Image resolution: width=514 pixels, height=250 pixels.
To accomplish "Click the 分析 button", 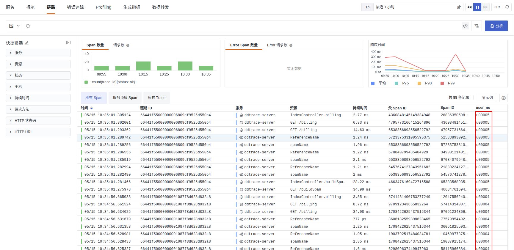I will tap(496, 26).
